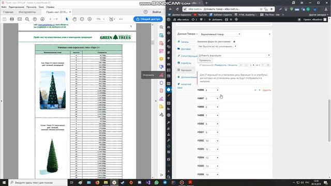Viewport: 331px width, 186px height.
Task: Open the attribute dropdown for variation #5000
Action: [212, 124]
